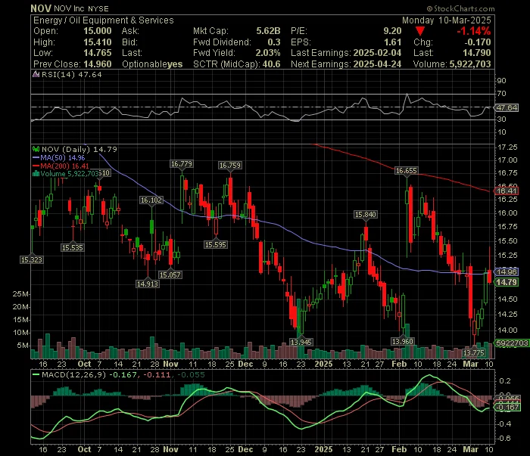Select the Low value 14.765
Screen dimensions: 530x456
pyautogui.click(x=98, y=53)
